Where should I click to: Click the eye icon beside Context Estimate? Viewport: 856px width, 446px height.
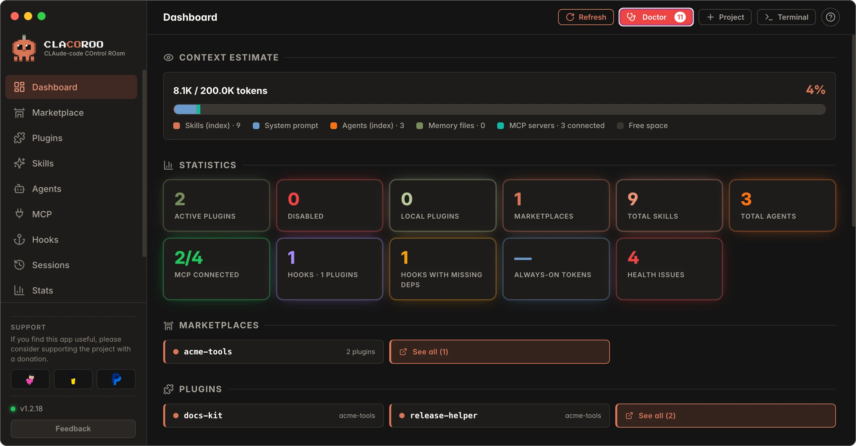tap(169, 58)
